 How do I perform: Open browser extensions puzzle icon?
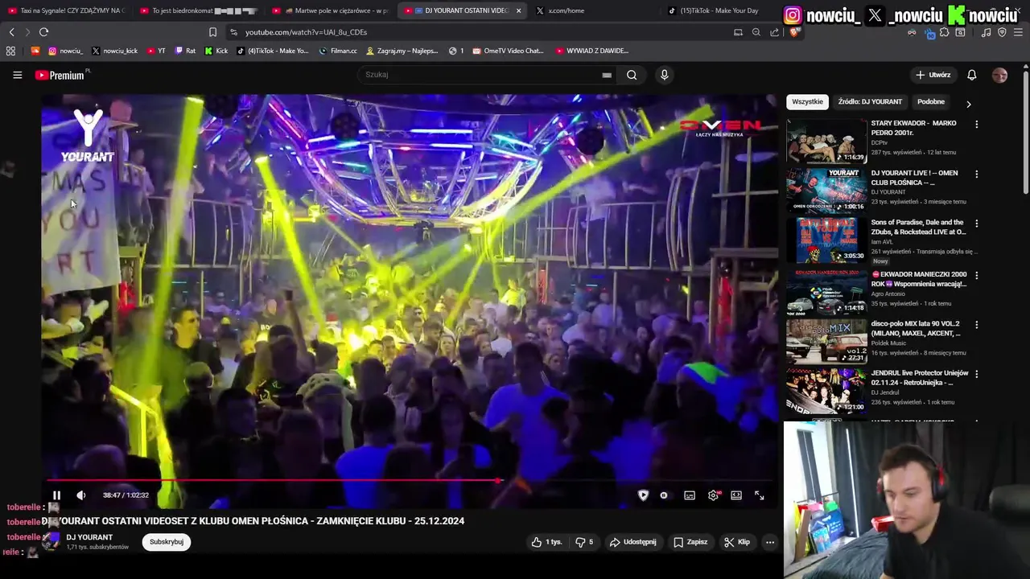click(x=945, y=32)
